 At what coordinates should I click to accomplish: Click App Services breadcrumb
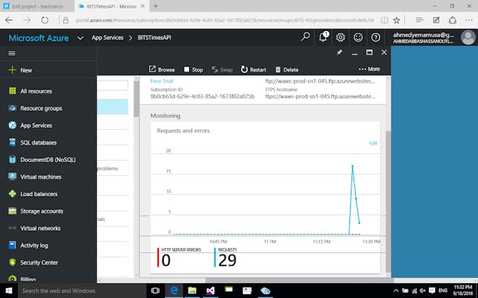coord(108,38)
